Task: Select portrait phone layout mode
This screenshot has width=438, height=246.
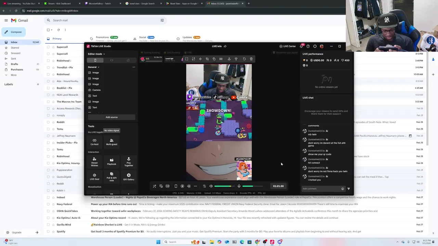Action: [95, 60]
